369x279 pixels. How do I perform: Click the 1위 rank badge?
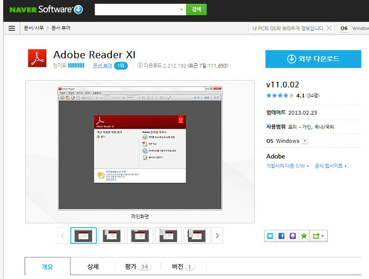pyautogui.click(x=121, y=65)
